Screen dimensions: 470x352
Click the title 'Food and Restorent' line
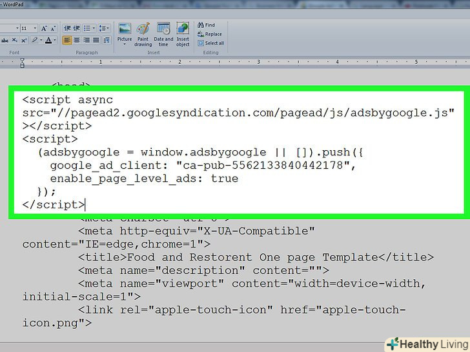[256, 257]
